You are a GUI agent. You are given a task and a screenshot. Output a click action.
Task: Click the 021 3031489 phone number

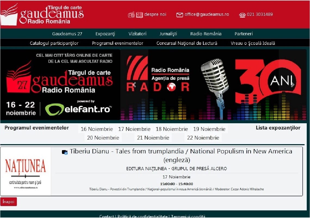coord(260,14)
